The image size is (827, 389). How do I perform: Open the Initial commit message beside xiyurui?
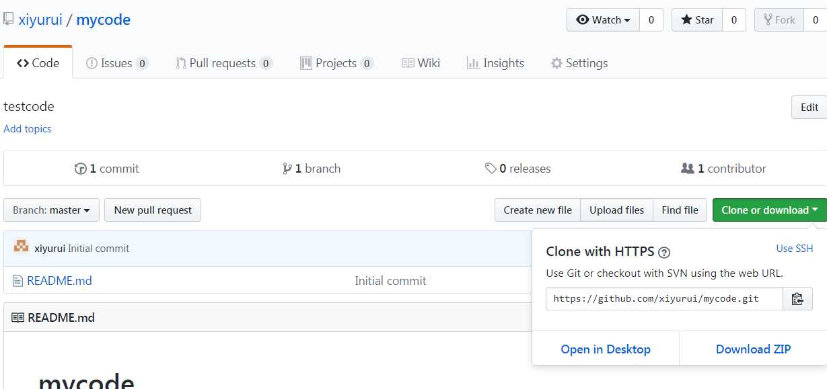99,249
